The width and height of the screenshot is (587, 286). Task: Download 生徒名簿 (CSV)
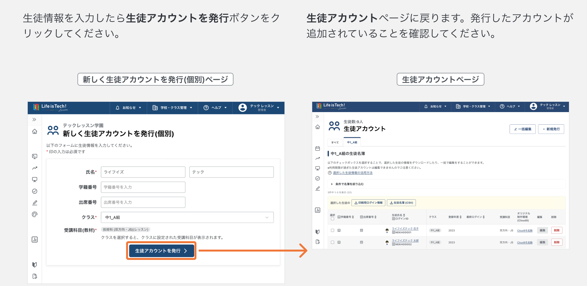click(401, 203)
